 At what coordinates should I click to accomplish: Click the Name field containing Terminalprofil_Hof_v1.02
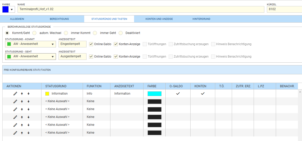pyautogui.click(x=141, y=9)
